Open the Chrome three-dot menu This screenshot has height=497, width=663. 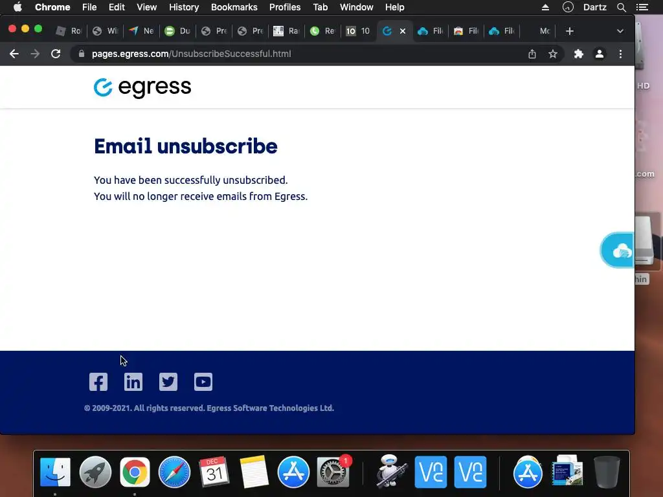(620, 54)
